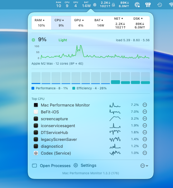Click the Settings button label
This screenshot has height=188, width=173.
point(89,165)
